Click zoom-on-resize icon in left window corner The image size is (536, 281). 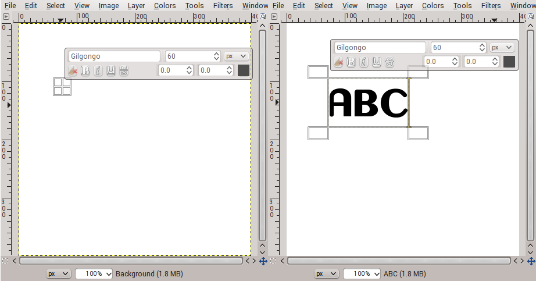point(263,16)
